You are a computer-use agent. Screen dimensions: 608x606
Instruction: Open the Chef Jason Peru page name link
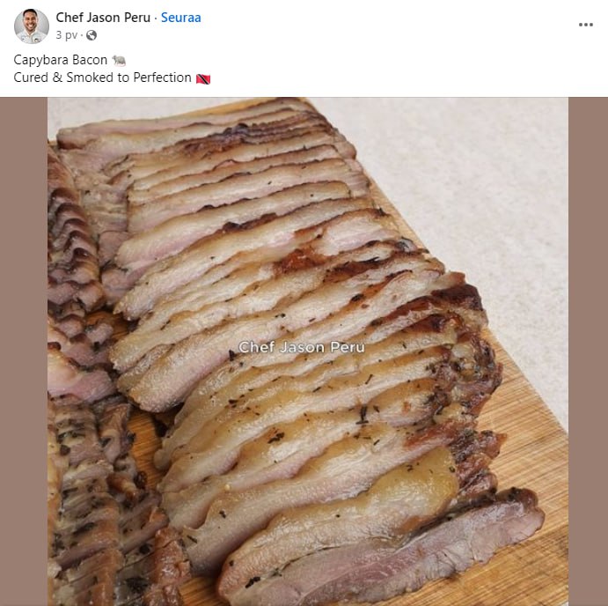[x=104, y=18]
